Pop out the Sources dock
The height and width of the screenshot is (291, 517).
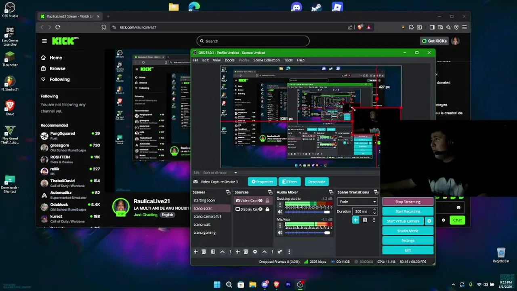pos(270,192)
